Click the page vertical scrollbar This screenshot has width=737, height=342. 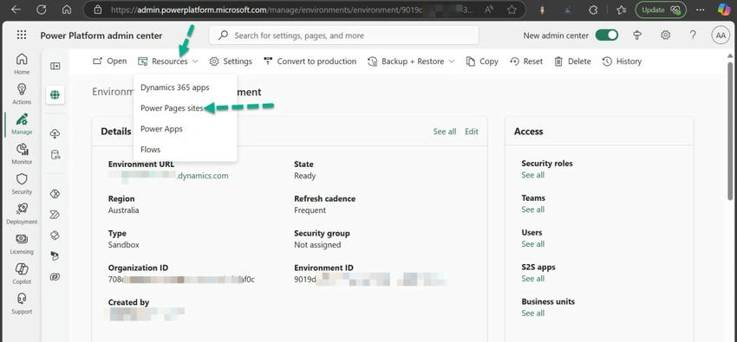coord(730,132)
